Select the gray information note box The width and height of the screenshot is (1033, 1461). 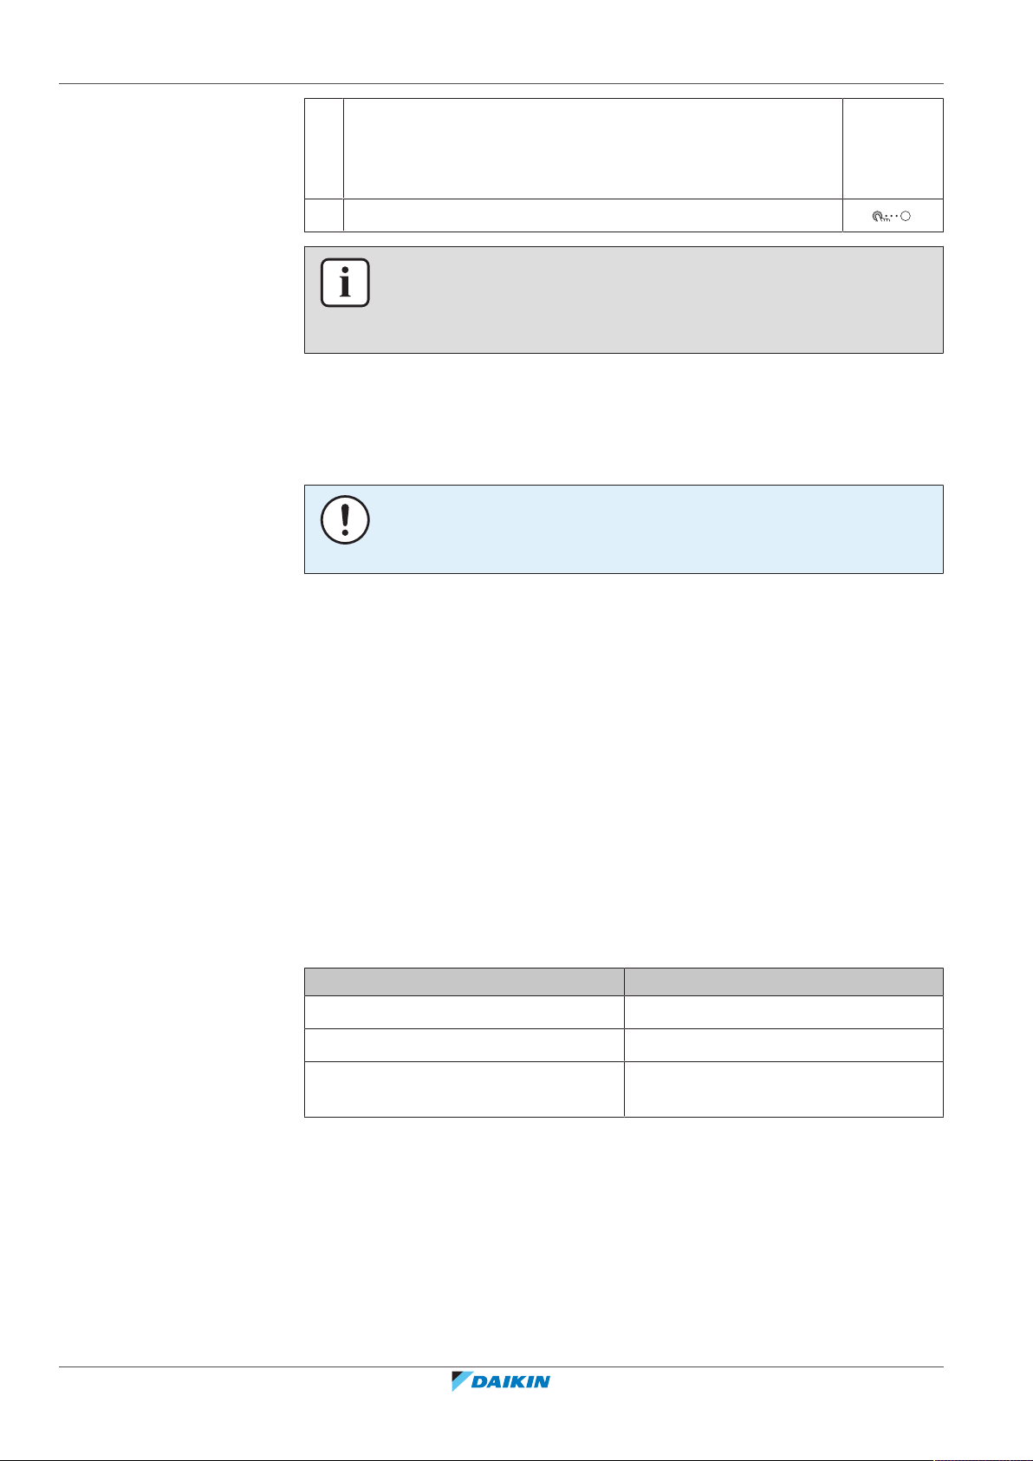(623, 300)
